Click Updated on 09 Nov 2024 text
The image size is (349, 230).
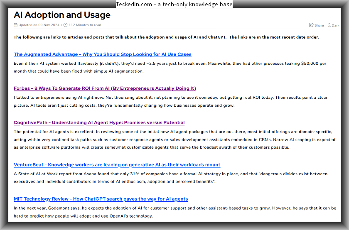click(x=39, y=25)
